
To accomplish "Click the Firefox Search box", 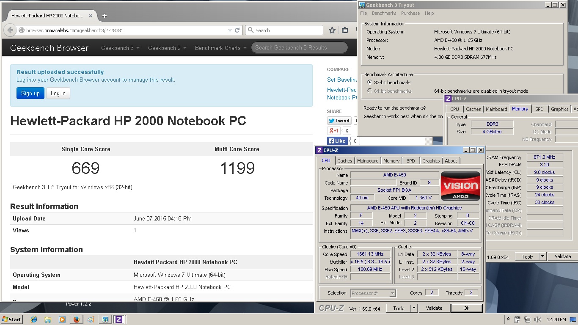I will point(284,30).
